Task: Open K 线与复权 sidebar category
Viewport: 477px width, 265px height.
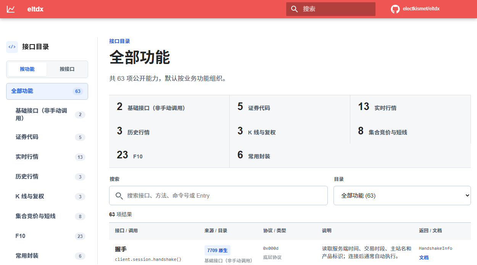Action: [47, 196]
